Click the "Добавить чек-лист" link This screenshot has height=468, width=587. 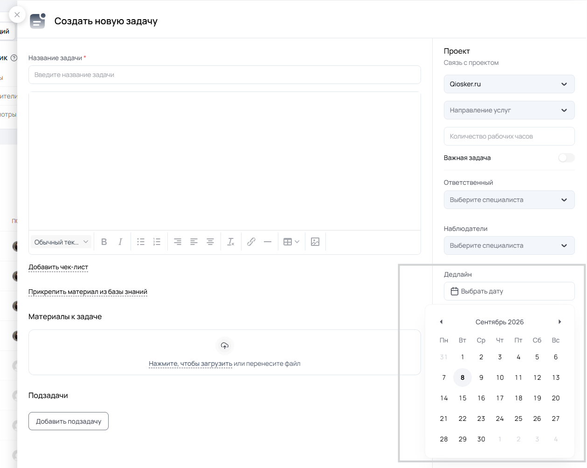click(58, 267)
